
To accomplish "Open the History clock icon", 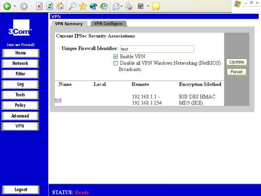I will pyautogui.click(x=104, y=7).
